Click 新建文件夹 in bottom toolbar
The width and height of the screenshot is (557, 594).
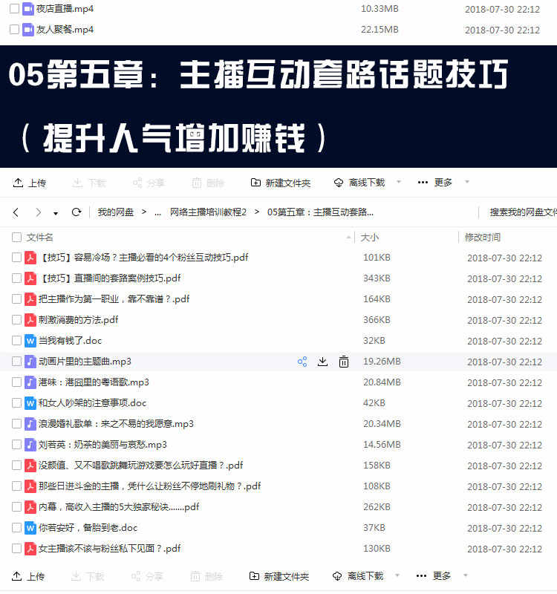[x=279, y=577]
